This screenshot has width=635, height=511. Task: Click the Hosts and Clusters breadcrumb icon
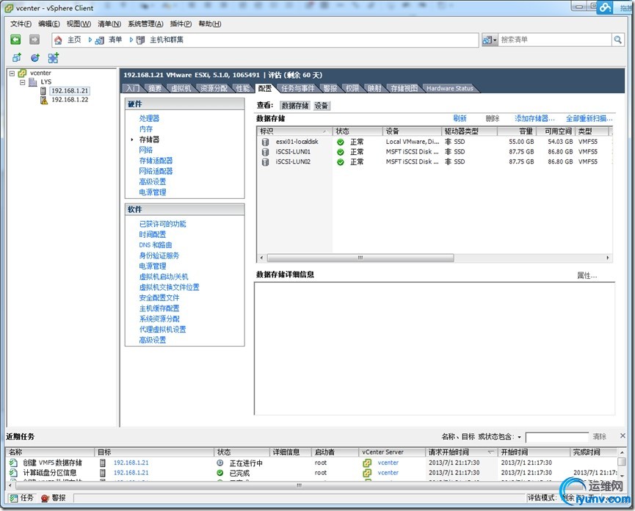pos(140,40)
